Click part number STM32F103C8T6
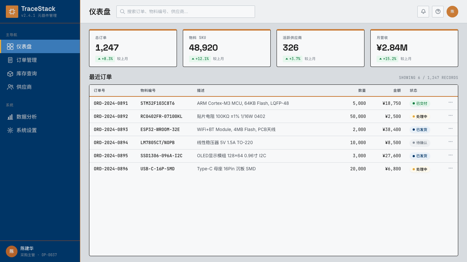The height and width of the screenshot is (262, 467). click(158, 103)
